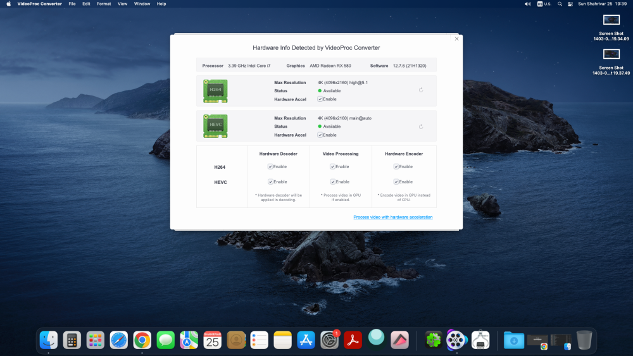Click the HEVC chip icon
Screen dimensions: 633x356
coord(215,126)
